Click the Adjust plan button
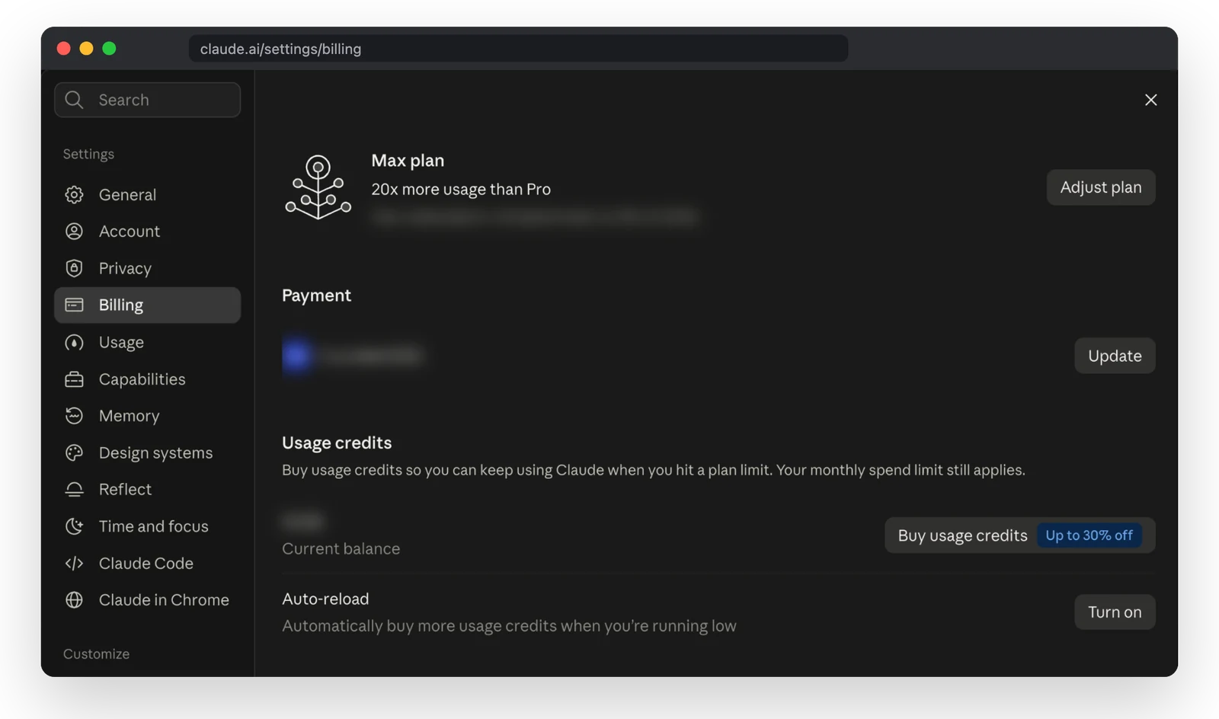 tap(1101, 187)
